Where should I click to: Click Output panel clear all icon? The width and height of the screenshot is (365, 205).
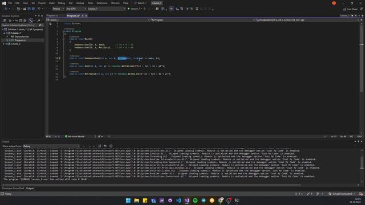pos(99,146)
